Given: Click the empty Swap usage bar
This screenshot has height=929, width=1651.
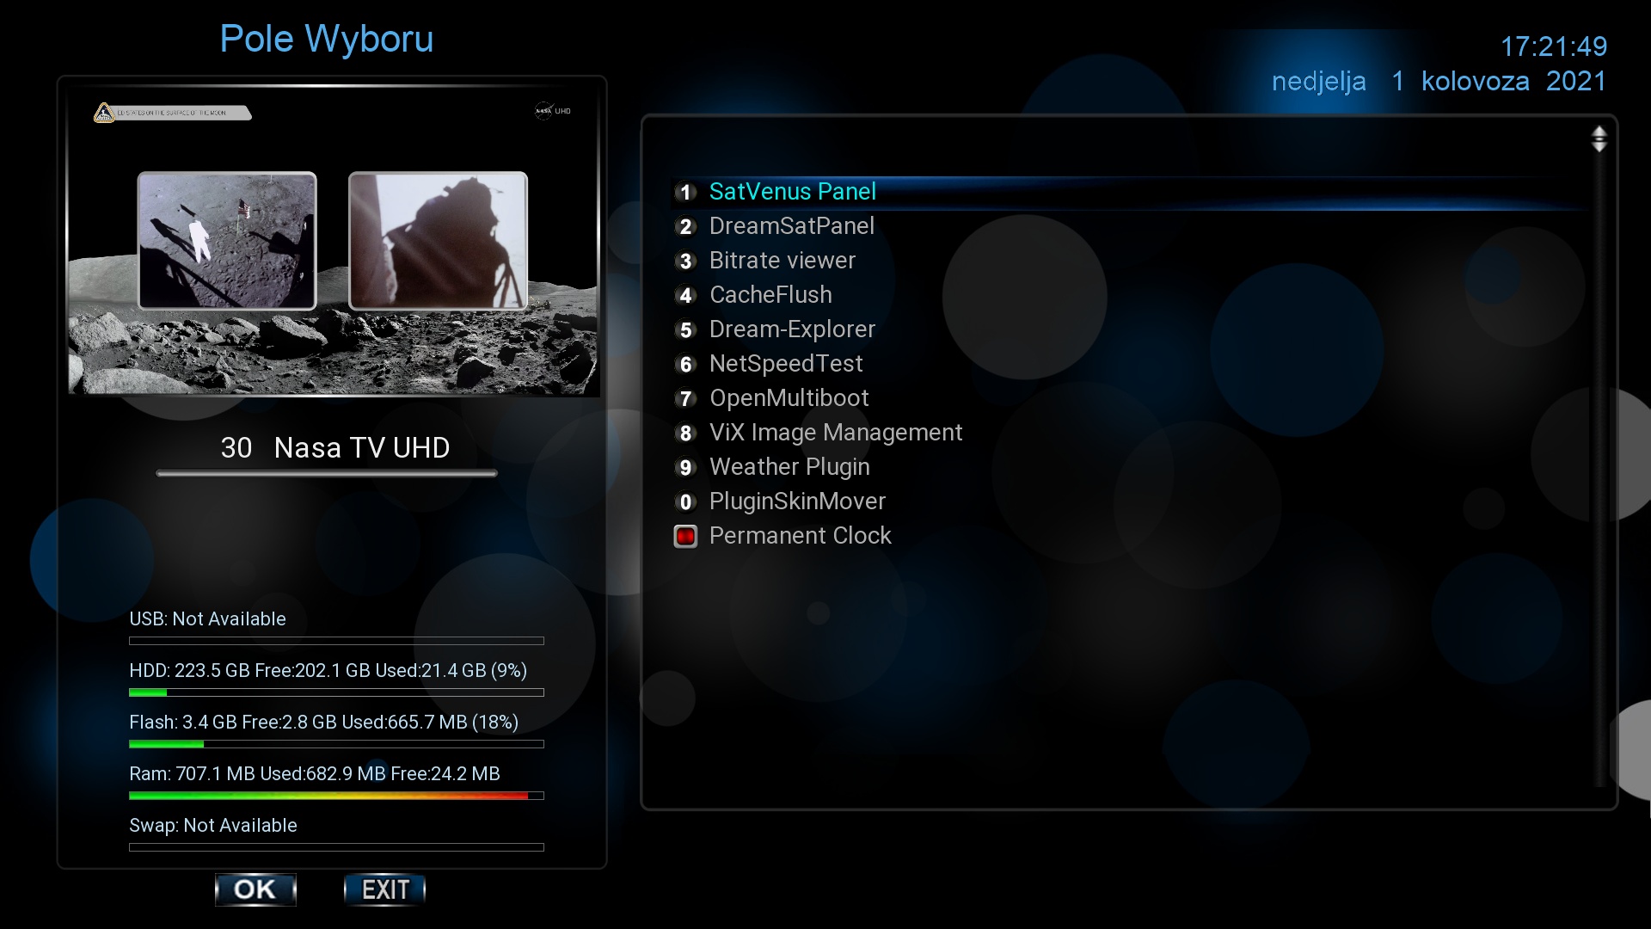Looking at the screenshot, I should (336, 847).
